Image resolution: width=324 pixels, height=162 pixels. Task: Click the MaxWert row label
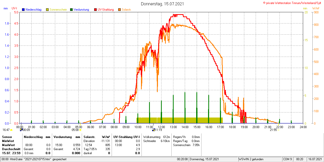click(9, 145)
